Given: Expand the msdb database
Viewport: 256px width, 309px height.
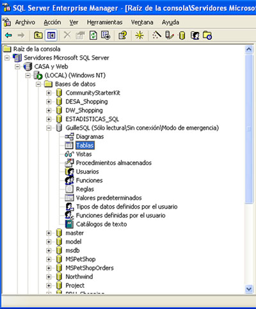Looking at the screenshot, I should (49, 251).
